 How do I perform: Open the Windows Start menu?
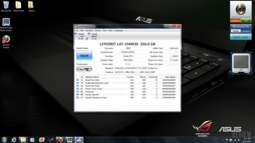[x=4, y=140]
